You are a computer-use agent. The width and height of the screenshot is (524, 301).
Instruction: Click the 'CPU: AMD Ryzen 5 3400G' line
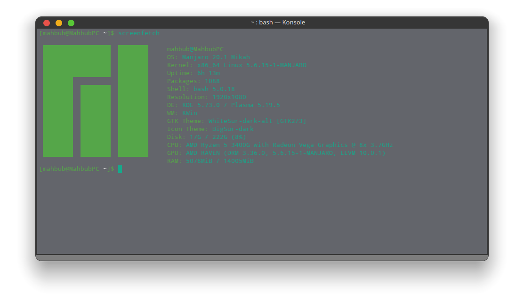click(x=280, y=145)
